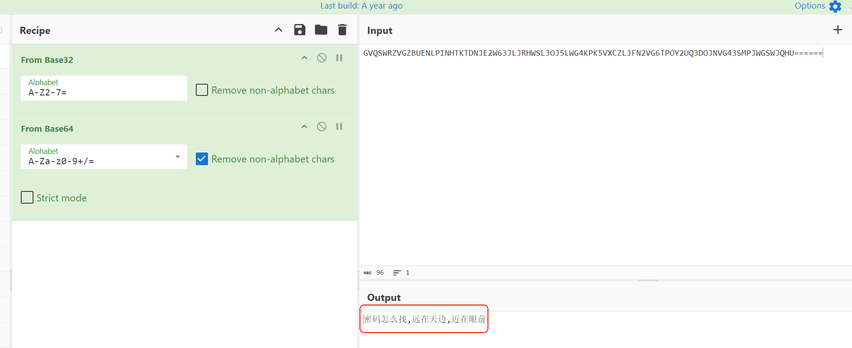Toggle Base32 Remove non-alphabet chars checkbox
Screen dimensions: 852x348
202,90
